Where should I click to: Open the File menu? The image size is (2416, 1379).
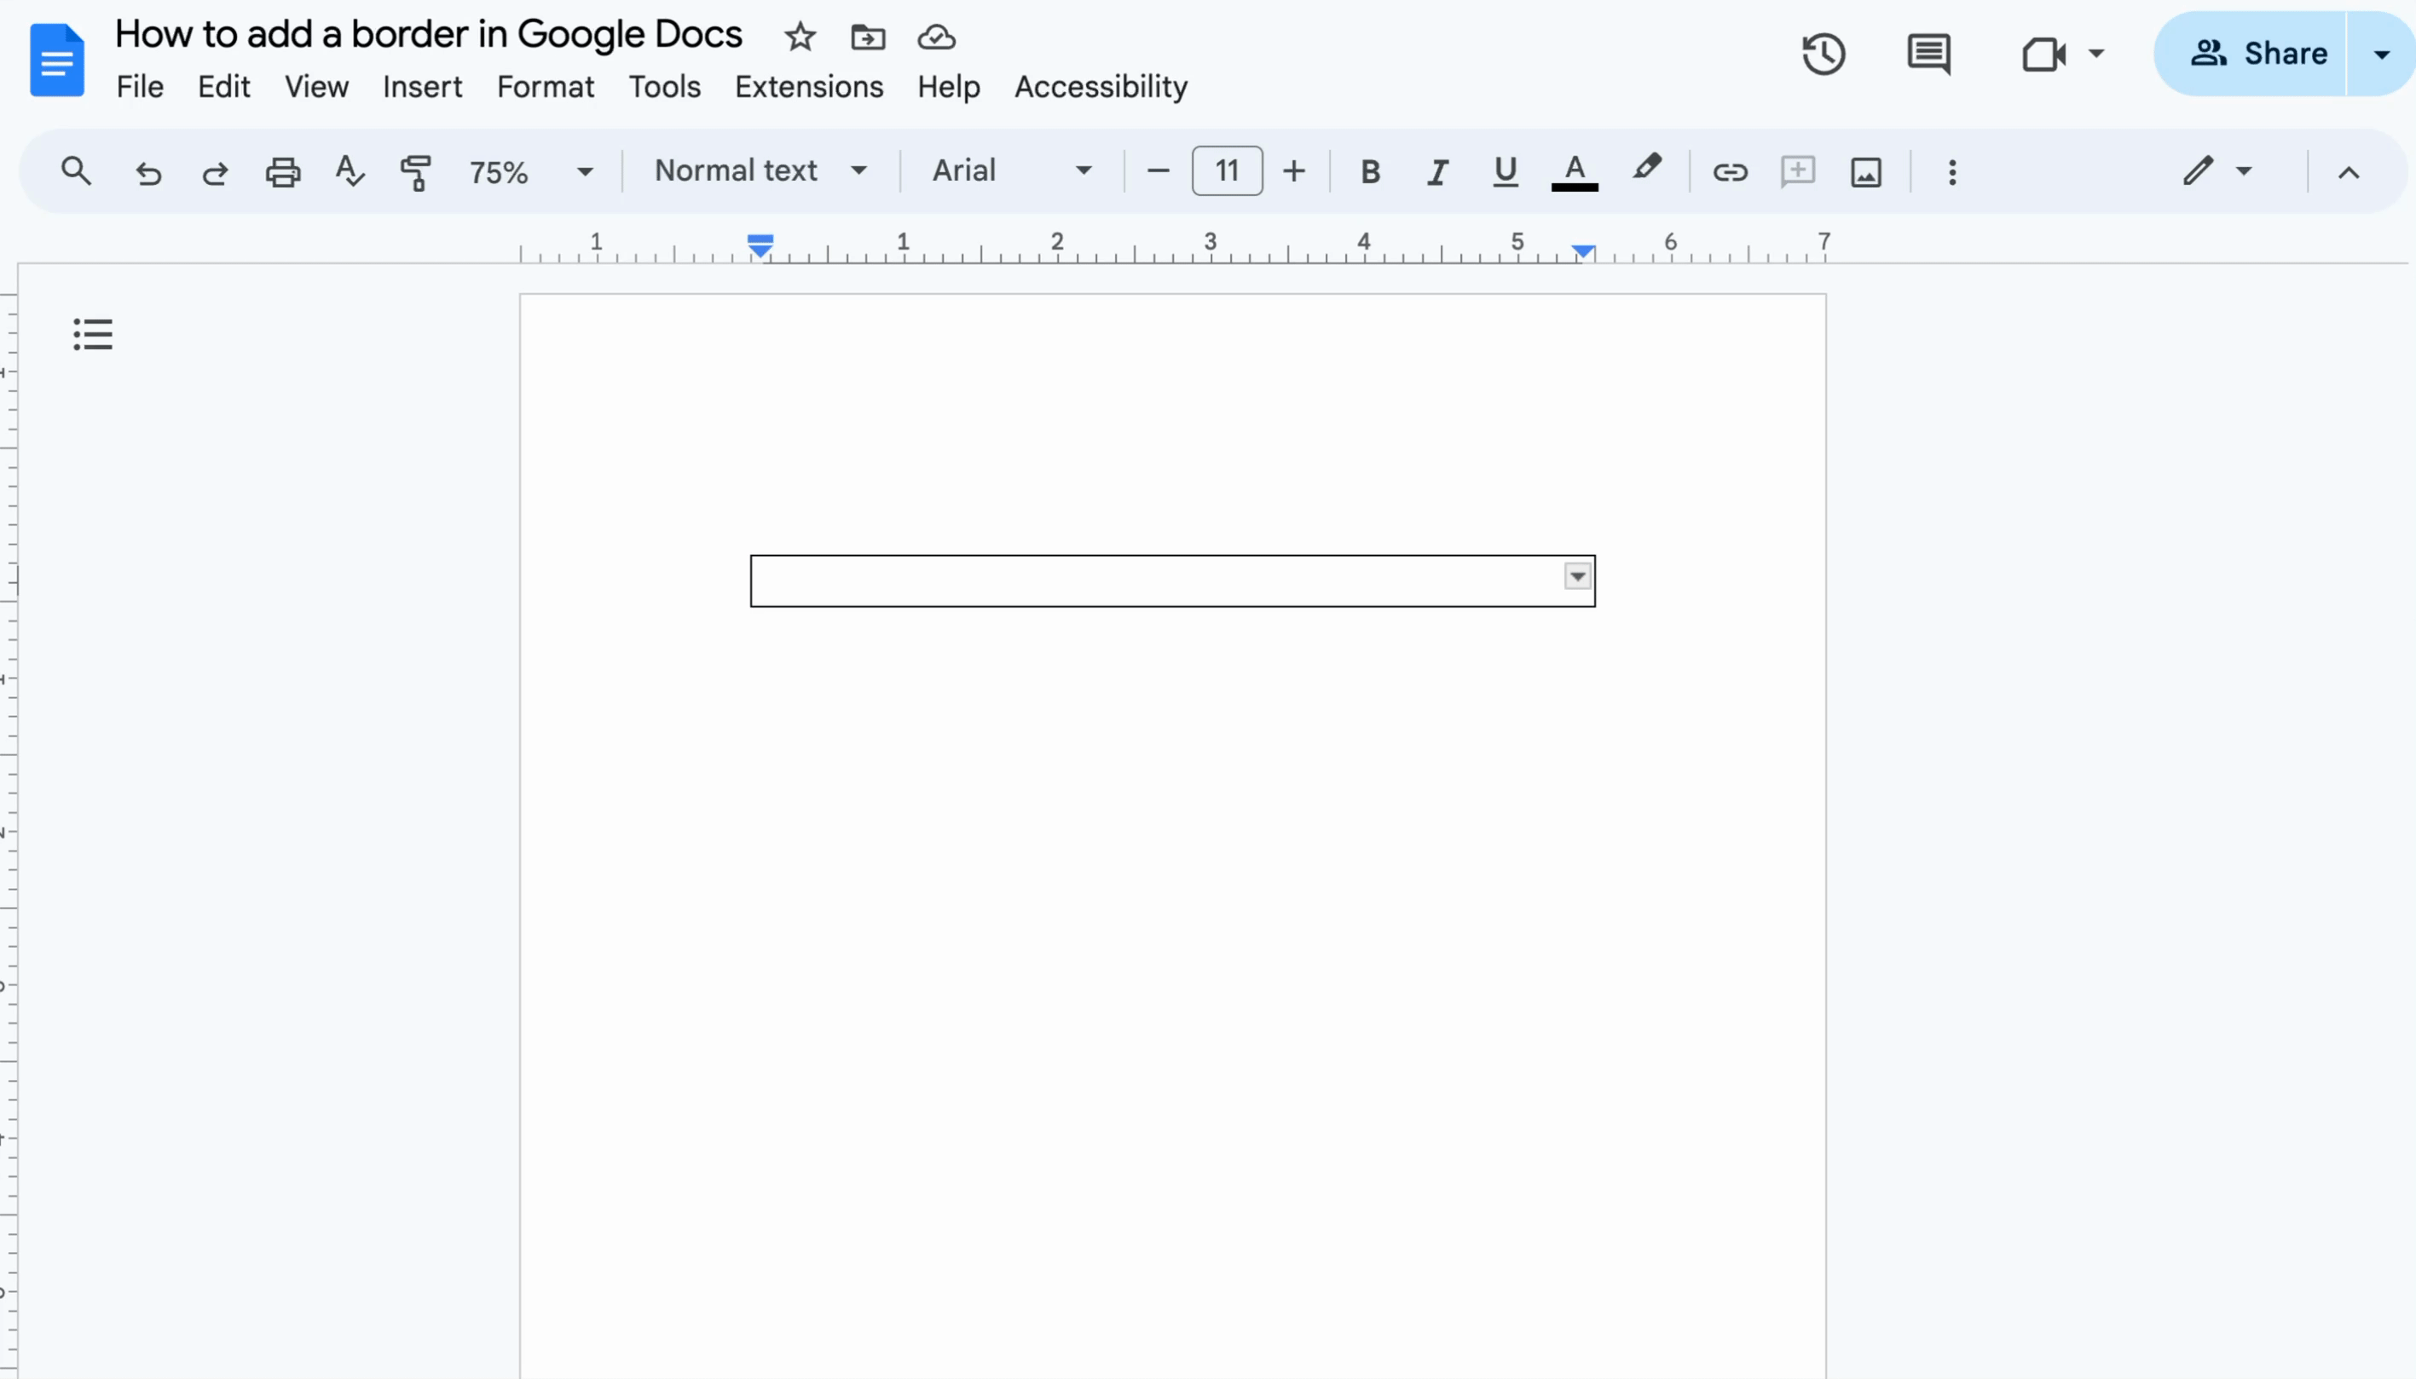(140, 87)
